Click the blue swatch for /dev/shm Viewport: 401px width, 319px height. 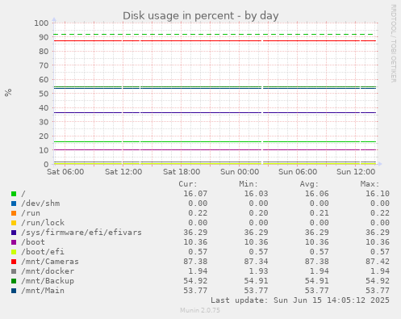(14, 204)
